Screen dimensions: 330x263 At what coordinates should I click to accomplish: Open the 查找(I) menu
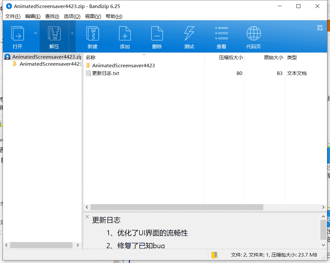(x=52, y=16)
